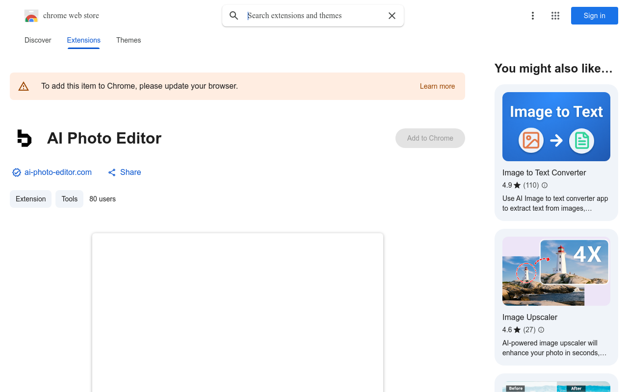Select the Extensions tab
The height and width of the screenshot is (392, 628).
coord(84,40)
